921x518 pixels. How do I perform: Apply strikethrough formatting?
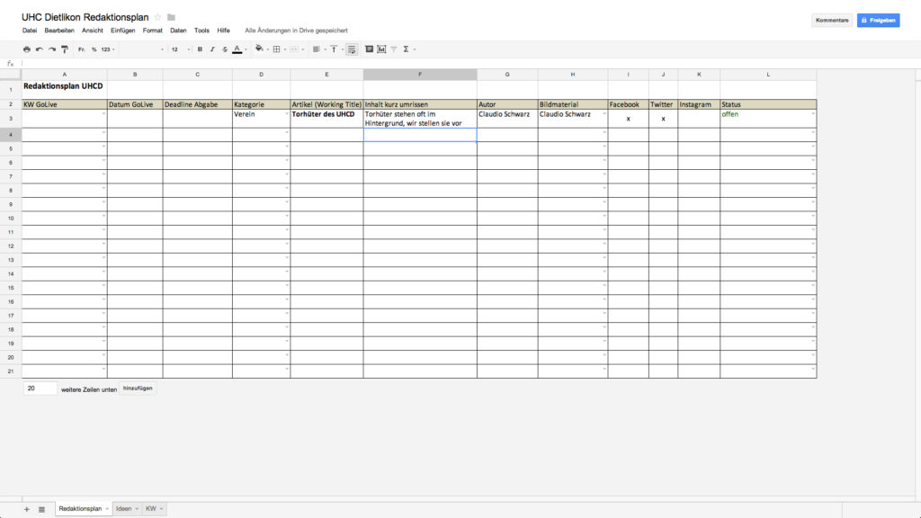click(224, 49)
